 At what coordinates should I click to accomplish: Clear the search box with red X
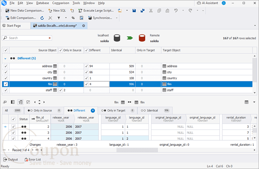tap(50, 38)
